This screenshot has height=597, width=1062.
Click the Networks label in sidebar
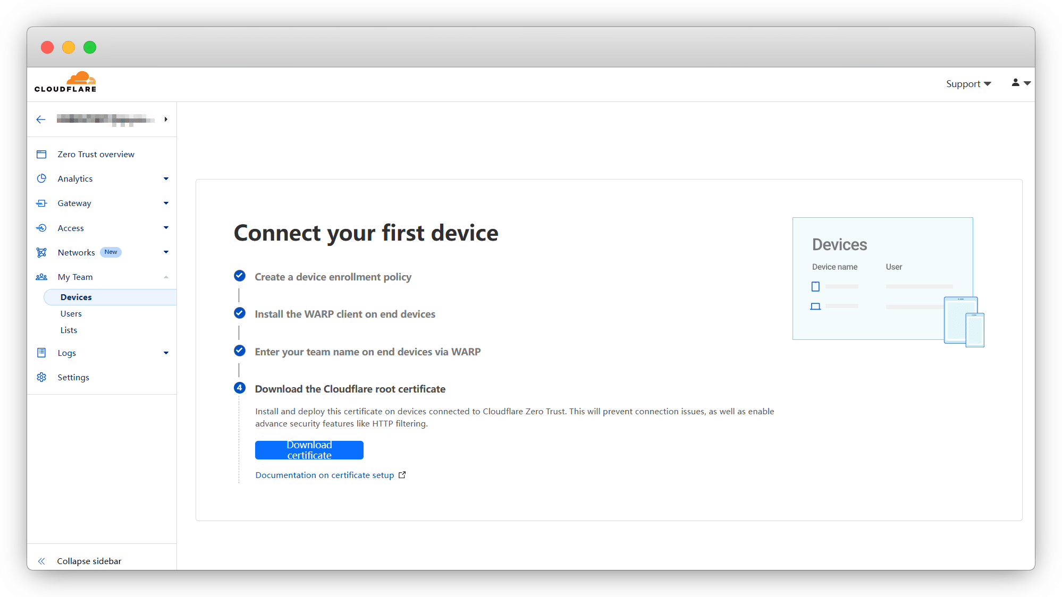pyautogui.click(x=76, y=252)
